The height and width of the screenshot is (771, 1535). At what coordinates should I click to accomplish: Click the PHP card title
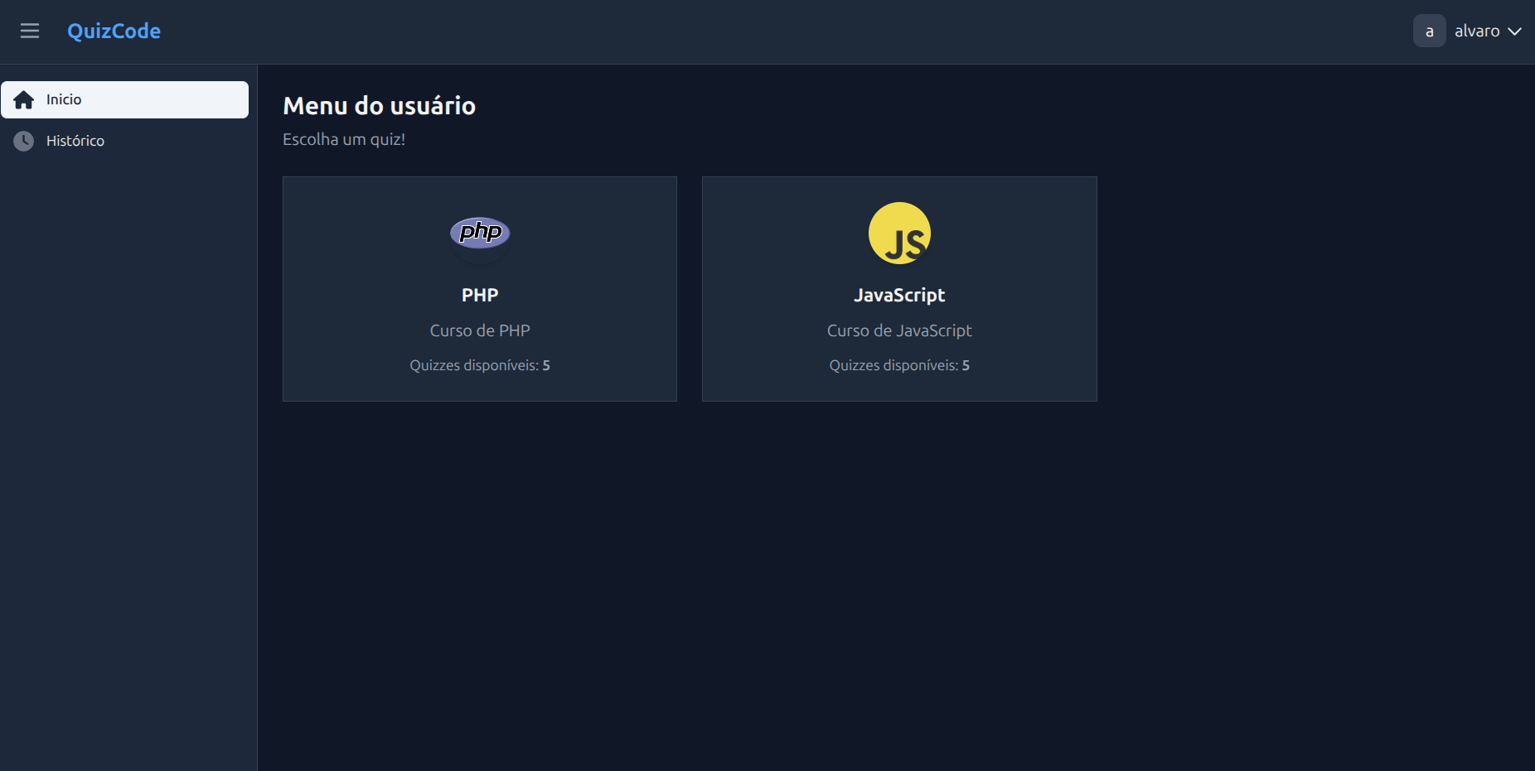[480, 296]
